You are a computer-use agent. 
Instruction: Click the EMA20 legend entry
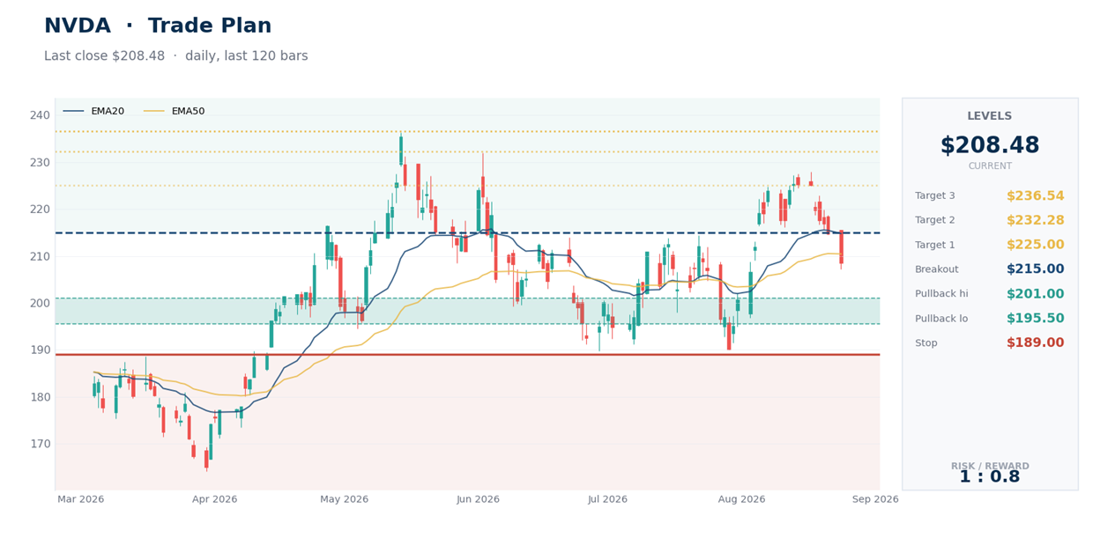94,111
